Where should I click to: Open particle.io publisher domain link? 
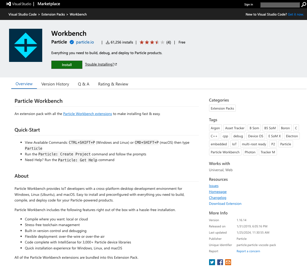pos(85,42)
